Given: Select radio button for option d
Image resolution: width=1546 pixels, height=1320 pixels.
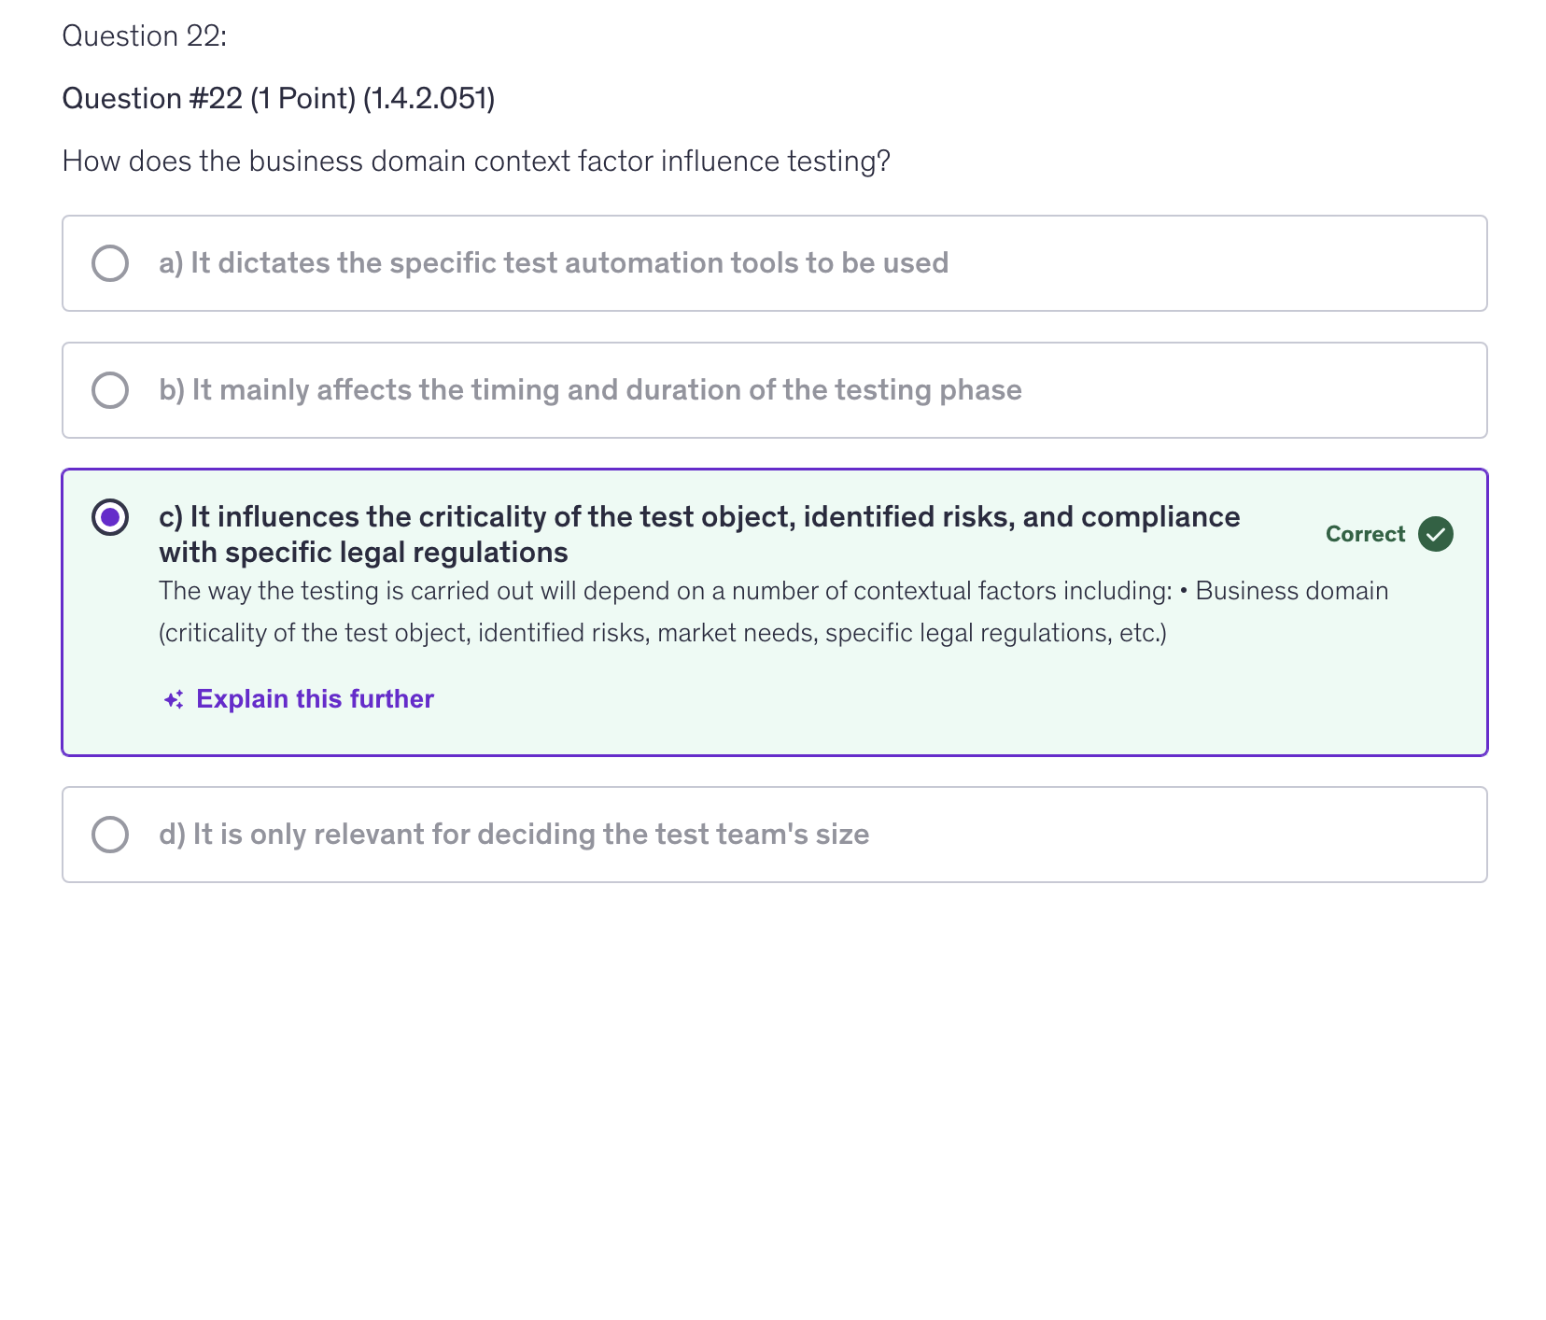Looking at the screenshot, I should (x=110, y=833).
